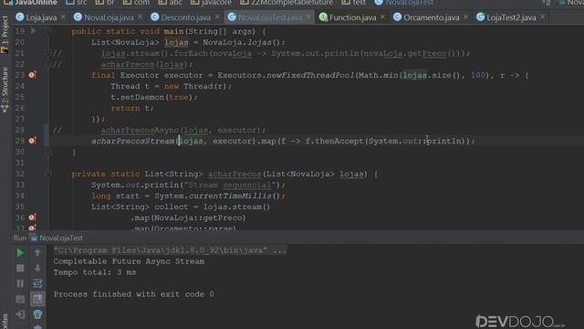Screen dimensions: 584x329
Task: Click the 'Tempo total: 3 ms' console line
Action: click(95, 272)
